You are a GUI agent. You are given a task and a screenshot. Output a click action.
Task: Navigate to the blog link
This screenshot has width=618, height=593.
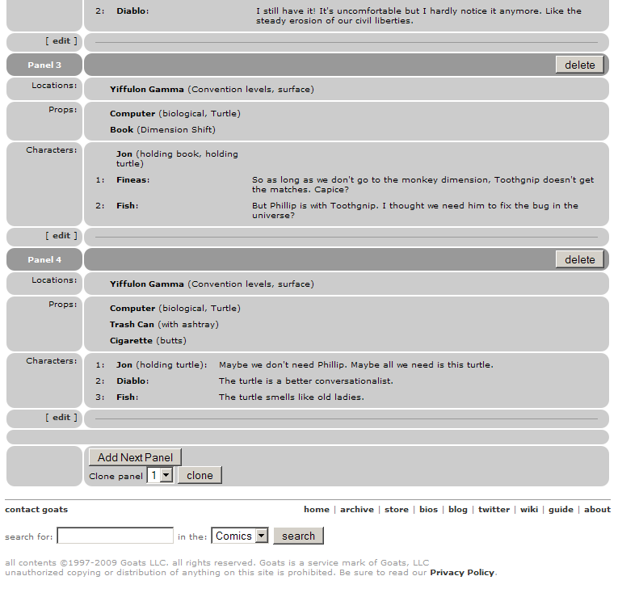pos(458,510)
